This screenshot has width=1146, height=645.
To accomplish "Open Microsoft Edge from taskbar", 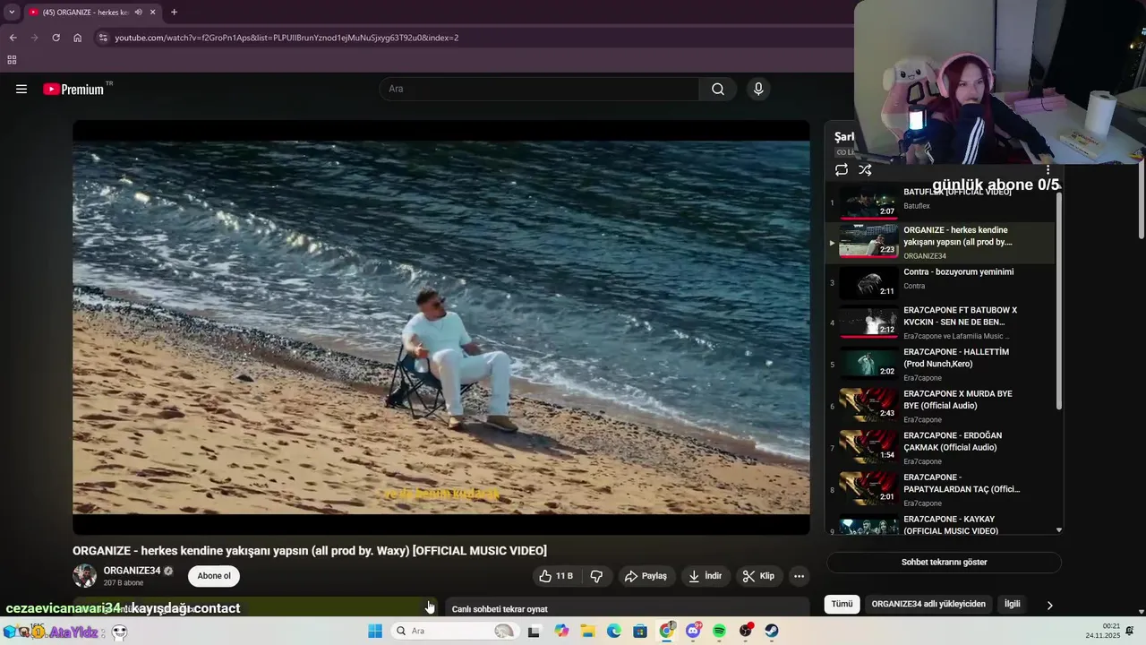I will [614, 631].
